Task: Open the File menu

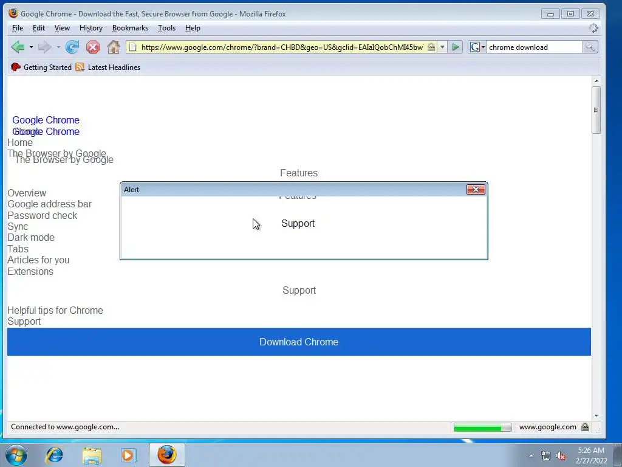Action: pos(18,28)
